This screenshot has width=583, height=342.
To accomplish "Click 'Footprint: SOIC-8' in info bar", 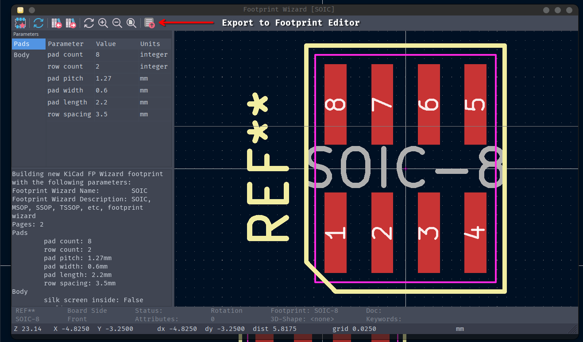I will (305, 311).
